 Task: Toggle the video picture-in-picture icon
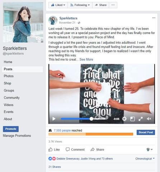(132, 119)
